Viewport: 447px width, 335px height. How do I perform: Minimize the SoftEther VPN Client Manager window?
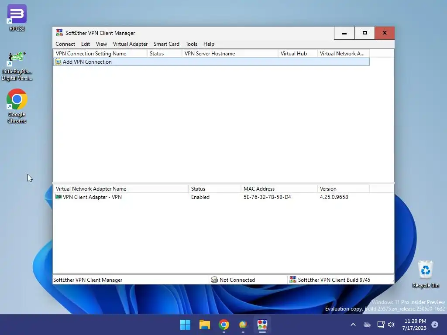click(x=344, y=33)
